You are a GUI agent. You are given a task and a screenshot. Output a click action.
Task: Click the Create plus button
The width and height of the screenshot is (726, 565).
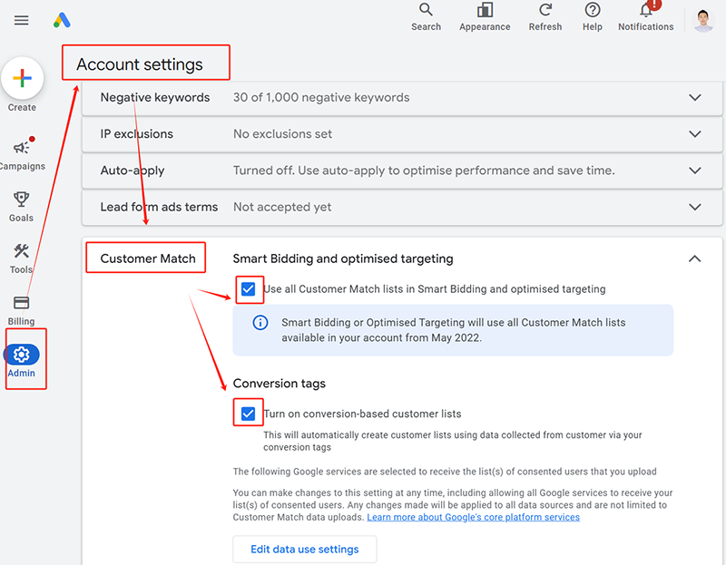tap(23, 78)
